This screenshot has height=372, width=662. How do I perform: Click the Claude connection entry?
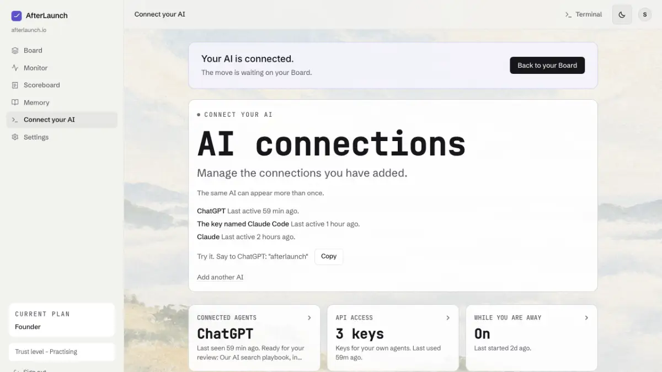coord(246,237)
